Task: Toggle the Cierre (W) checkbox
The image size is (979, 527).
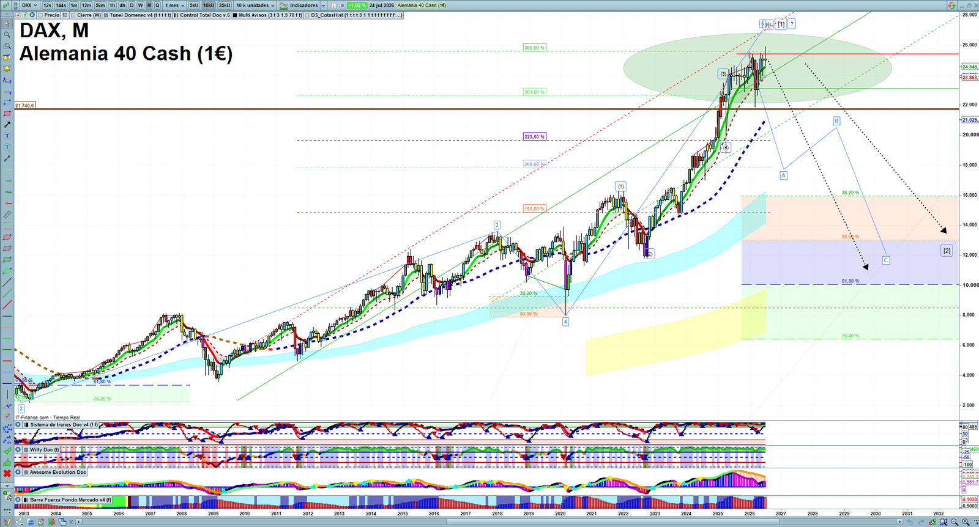Action: (73, 15)
